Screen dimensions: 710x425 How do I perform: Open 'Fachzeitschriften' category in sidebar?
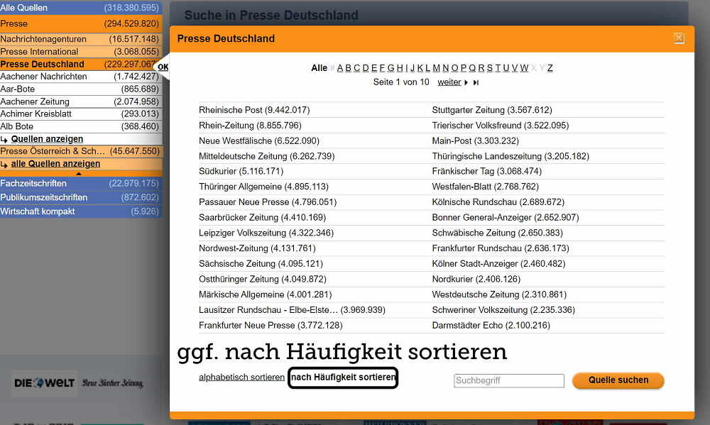pyautogui.click(x=43, y=184)
